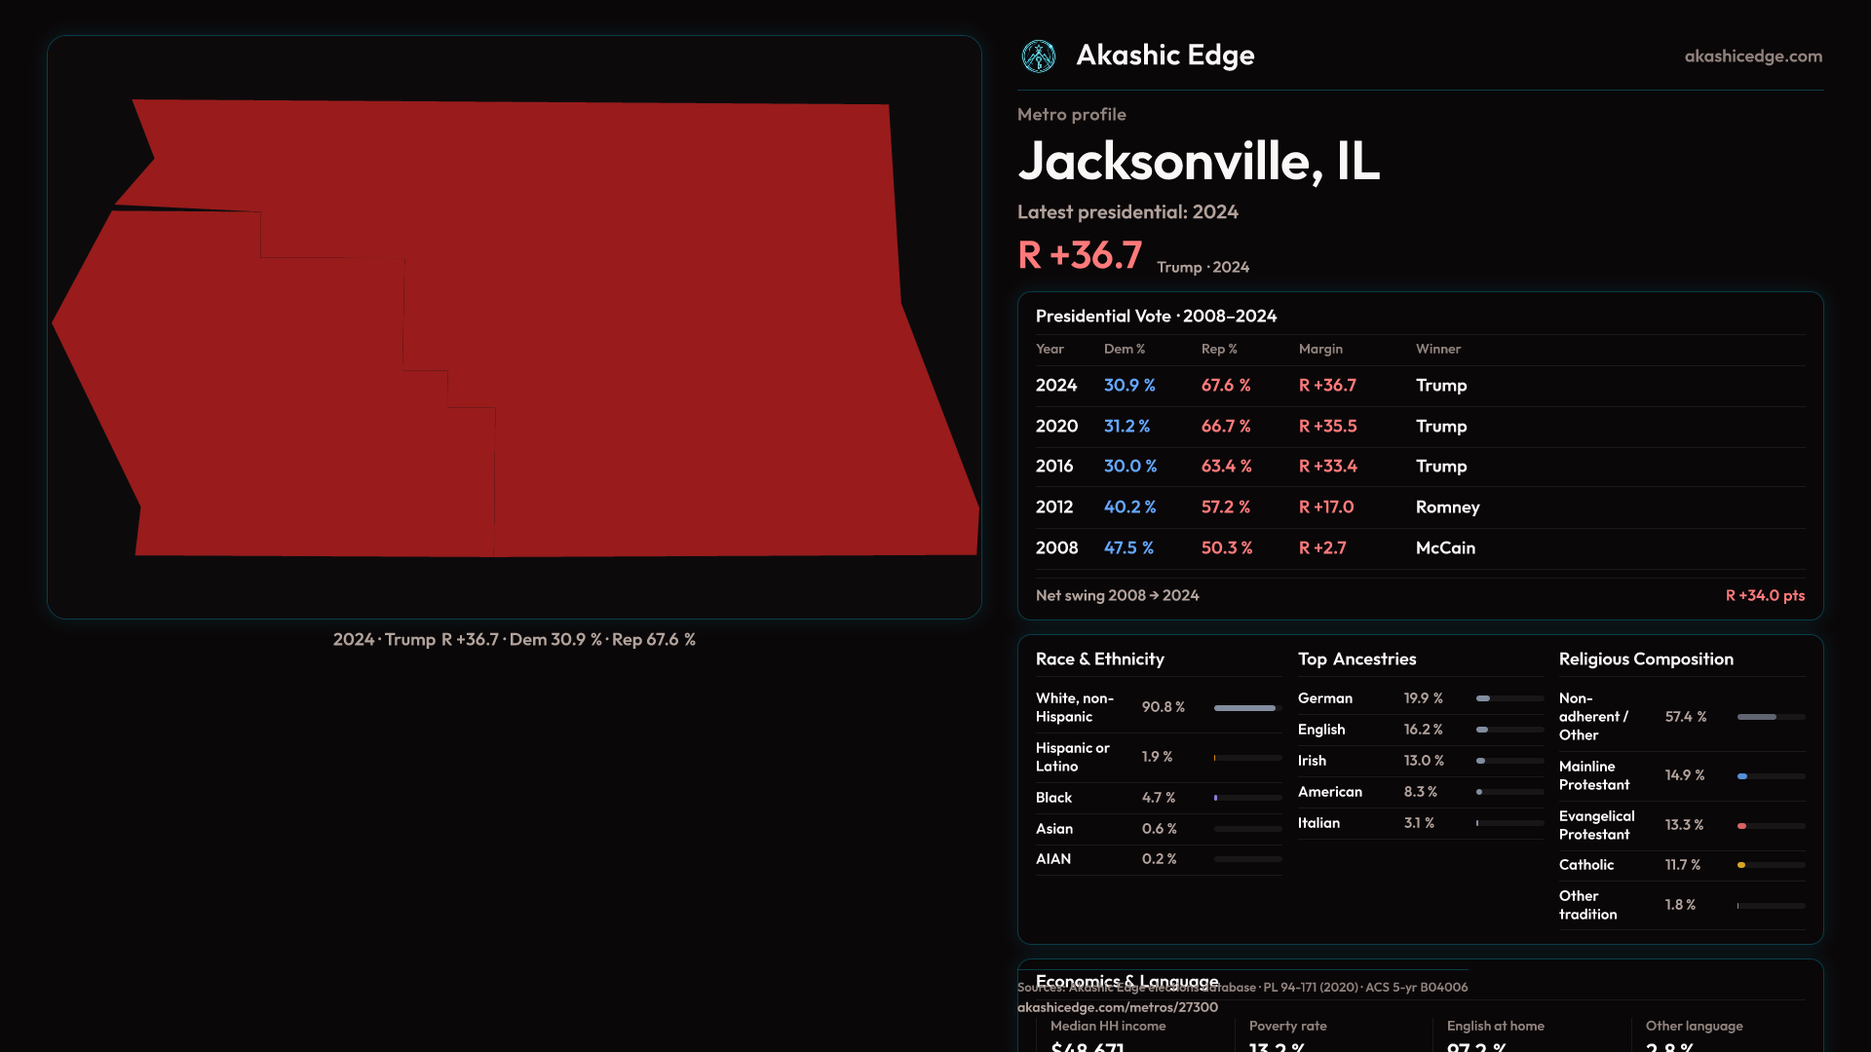The image size is (1871, 1052).
Task: Click the Religious Composition heading
Action: (1645, 659)
